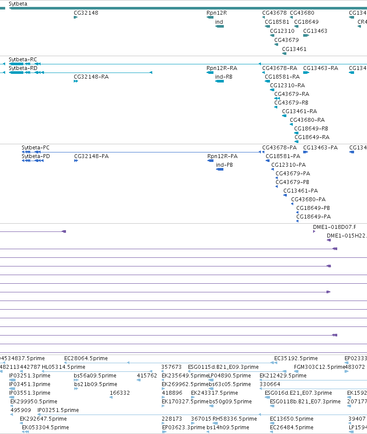Select the Sytbeta-PC protein label
Screen dimensions: 367x434
click(x=35, y=148)
